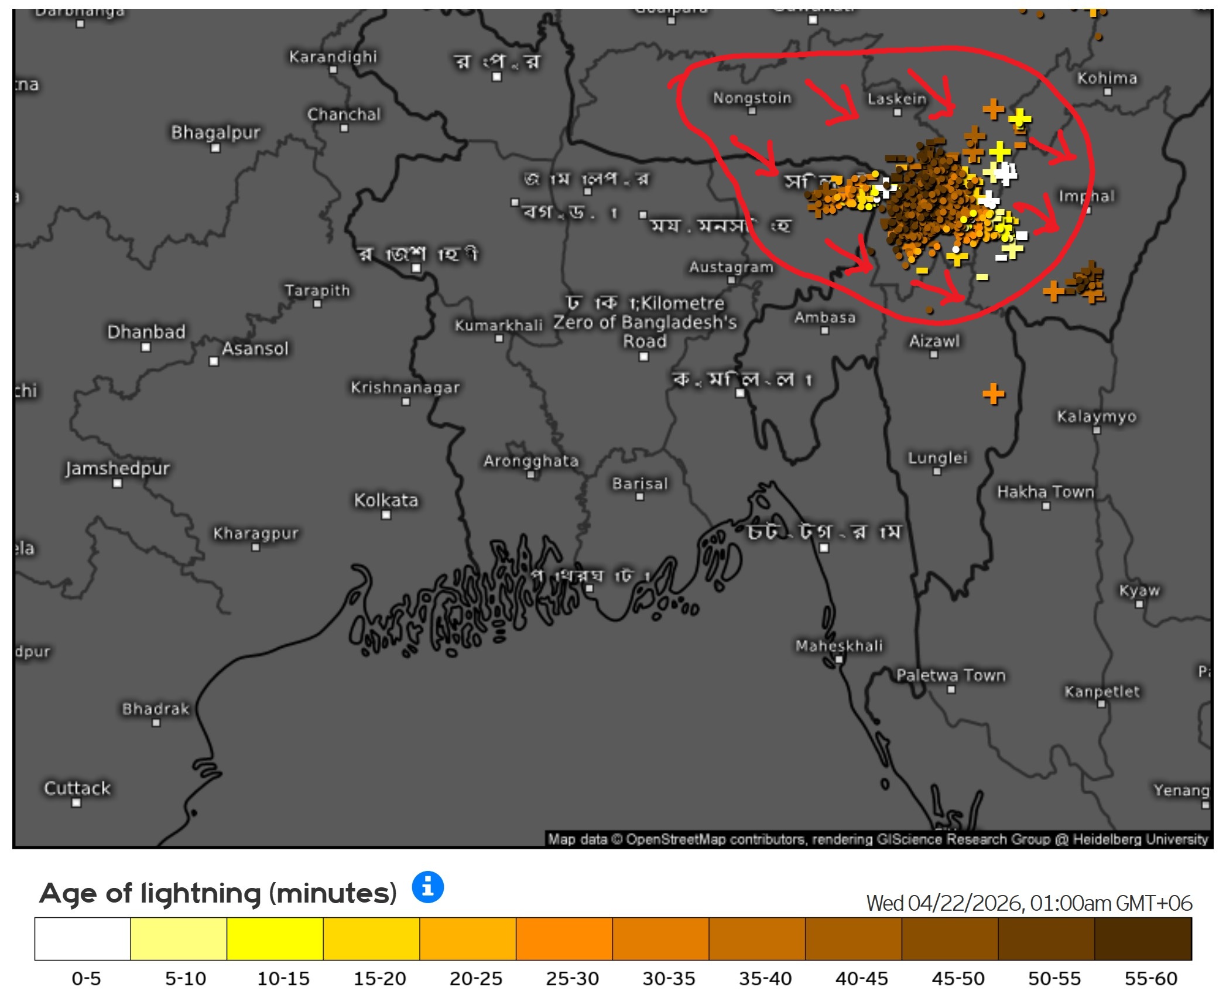Click the Dhanbad city marker
Viewport: 1226px width, 991px height.
(146, 347)
